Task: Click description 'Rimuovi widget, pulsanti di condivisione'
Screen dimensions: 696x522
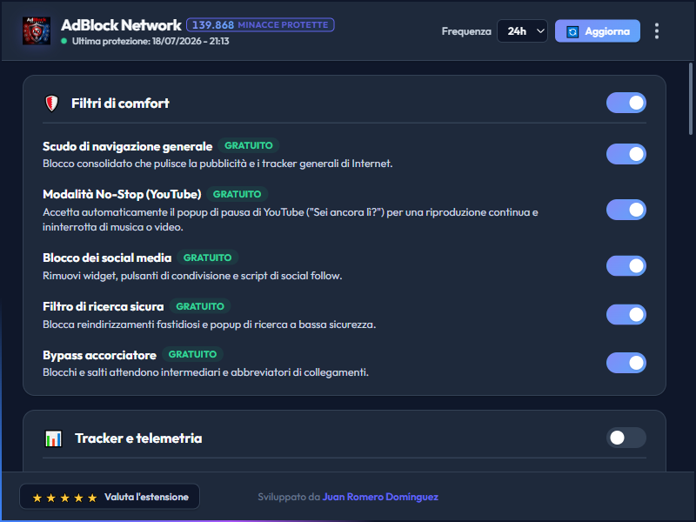Action: tap(192, 276)
